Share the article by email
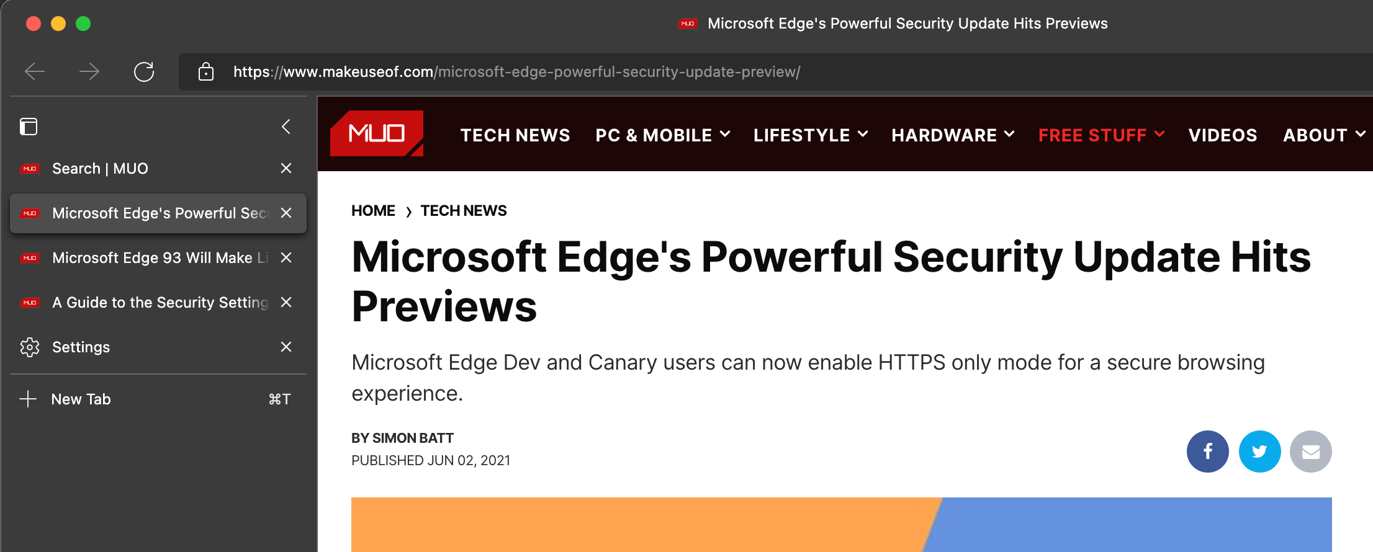The image size is (1373, 552). (x=1310, y=452)
